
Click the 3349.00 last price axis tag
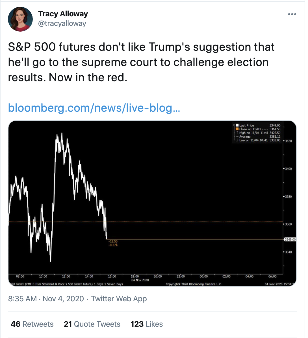[x=290, y=240]
